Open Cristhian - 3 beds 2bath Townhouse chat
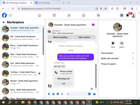140x105 pixels. (21, 73)
